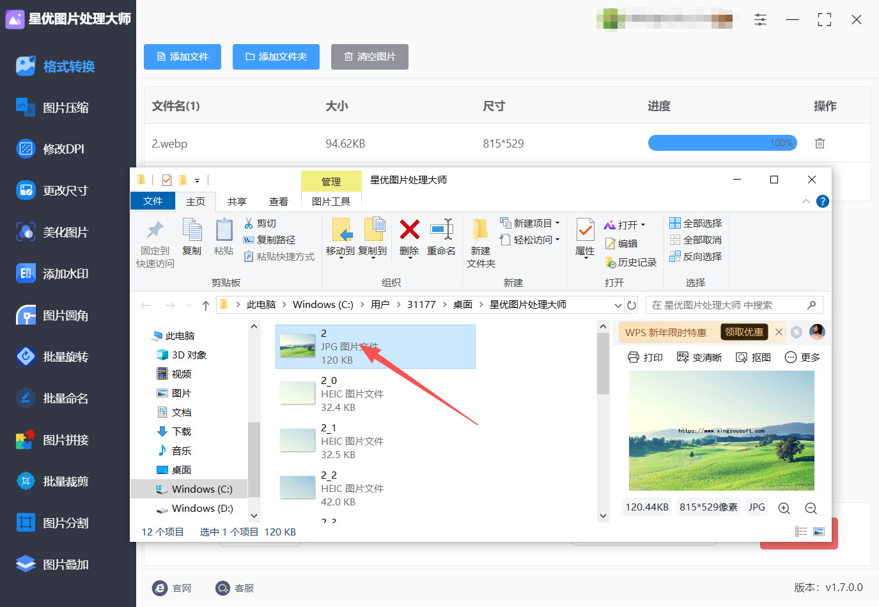Click 打印 print in preview pane
Image resolution: width=879 pixels, height=607 pixels.
coord(645,357)
